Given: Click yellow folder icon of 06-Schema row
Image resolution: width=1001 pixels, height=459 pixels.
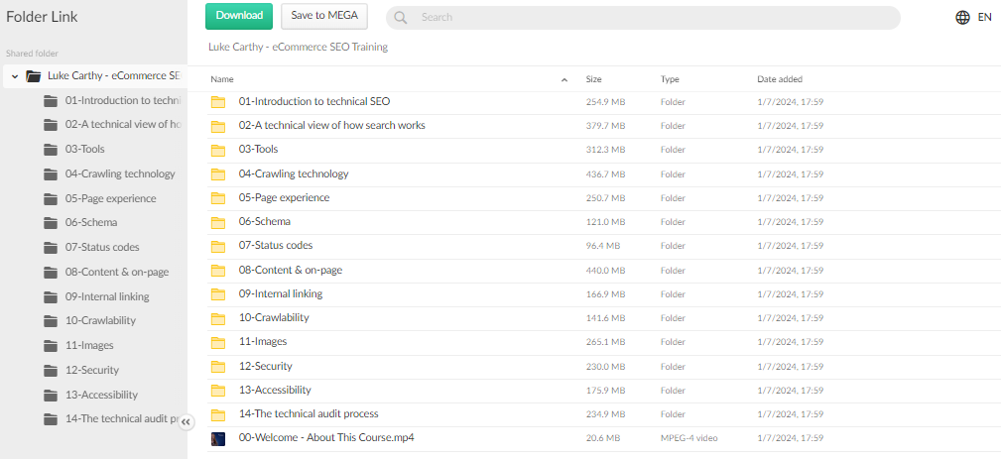Looking at the screenshot, I should (218, 222).
